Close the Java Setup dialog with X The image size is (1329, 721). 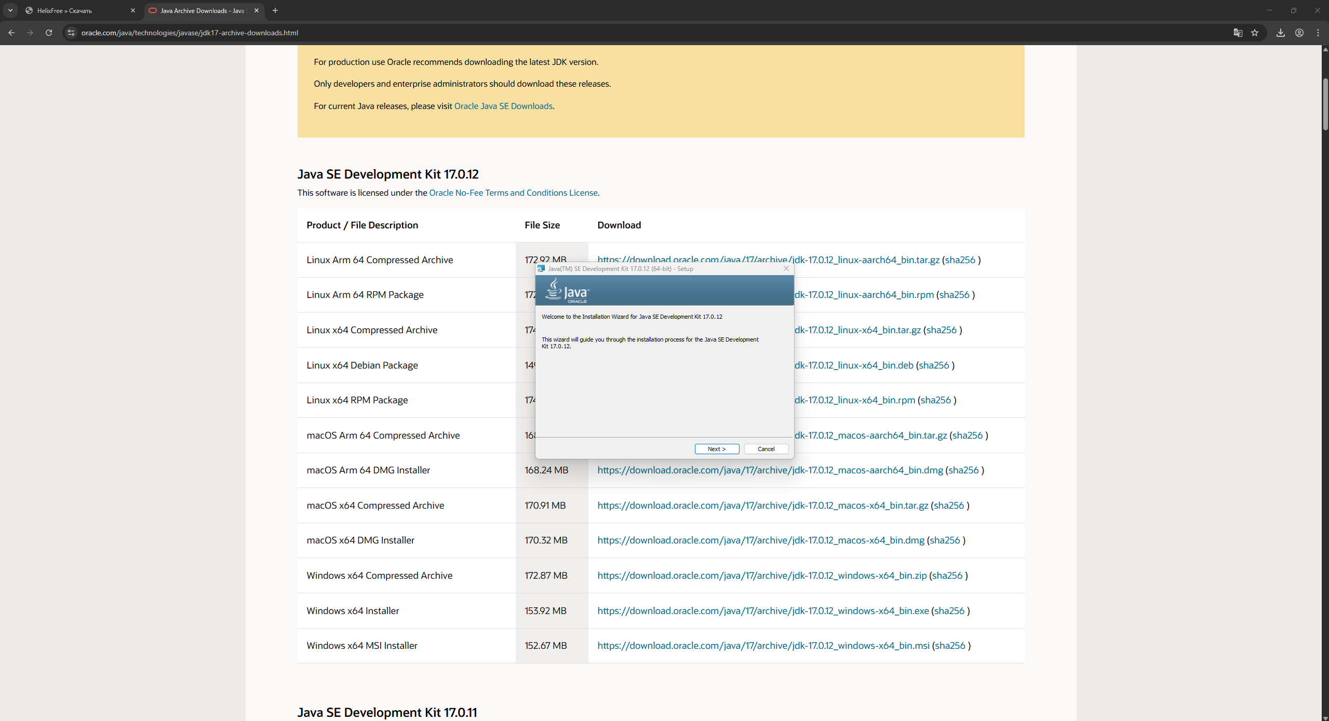click(786, 268)
